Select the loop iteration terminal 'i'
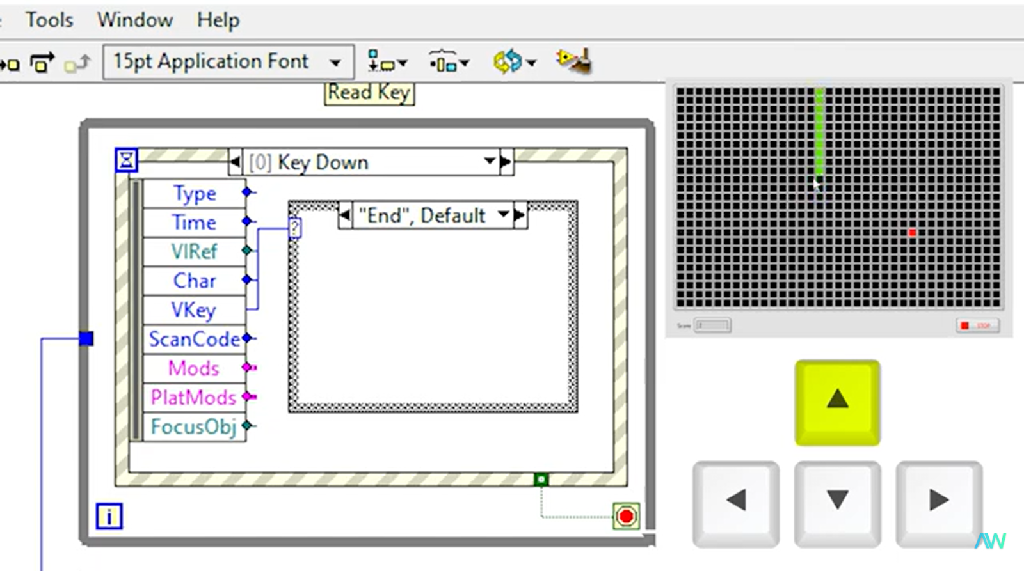1024x571 pixels. (x=109, y=516)
